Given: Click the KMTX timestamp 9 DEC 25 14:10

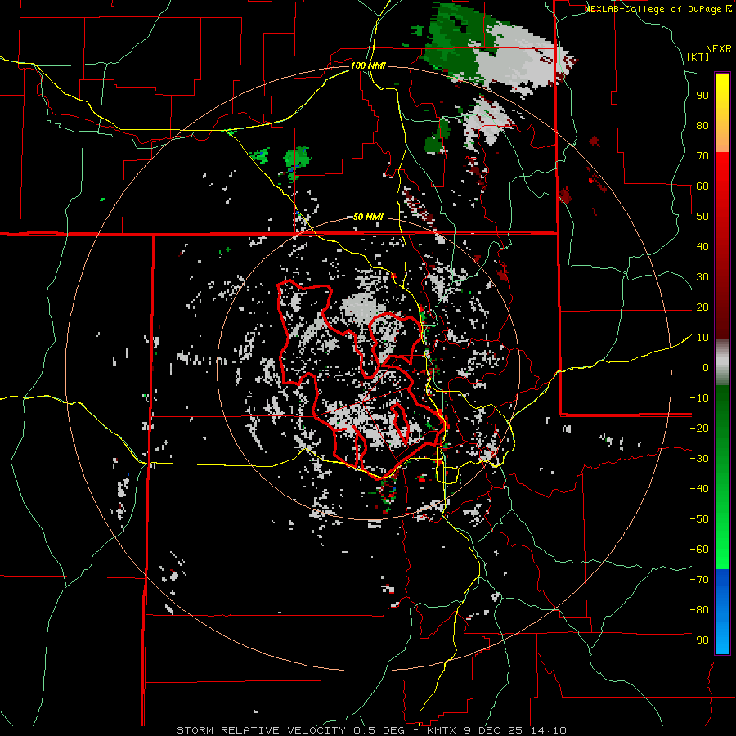Looking at the screenshot, I should [x=496, y=730].
